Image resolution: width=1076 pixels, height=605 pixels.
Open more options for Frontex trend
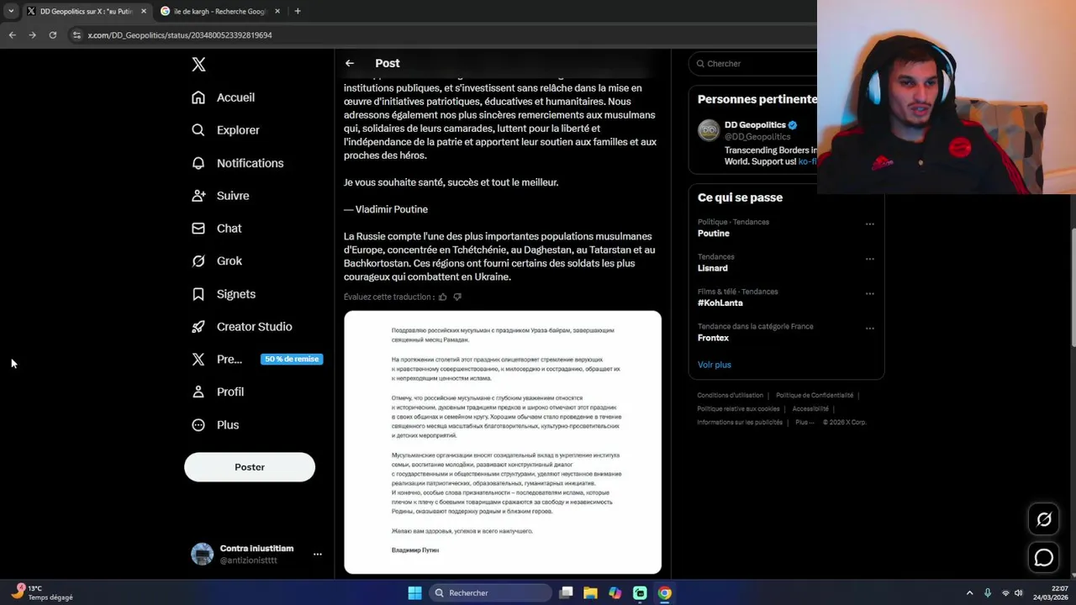[870, 329]
